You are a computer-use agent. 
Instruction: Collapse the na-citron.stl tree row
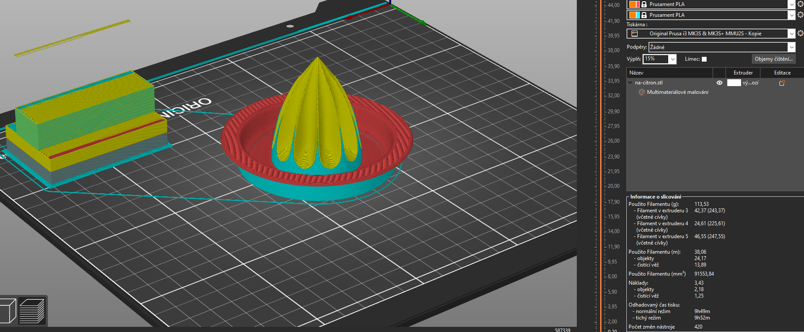tap(630, 83)
